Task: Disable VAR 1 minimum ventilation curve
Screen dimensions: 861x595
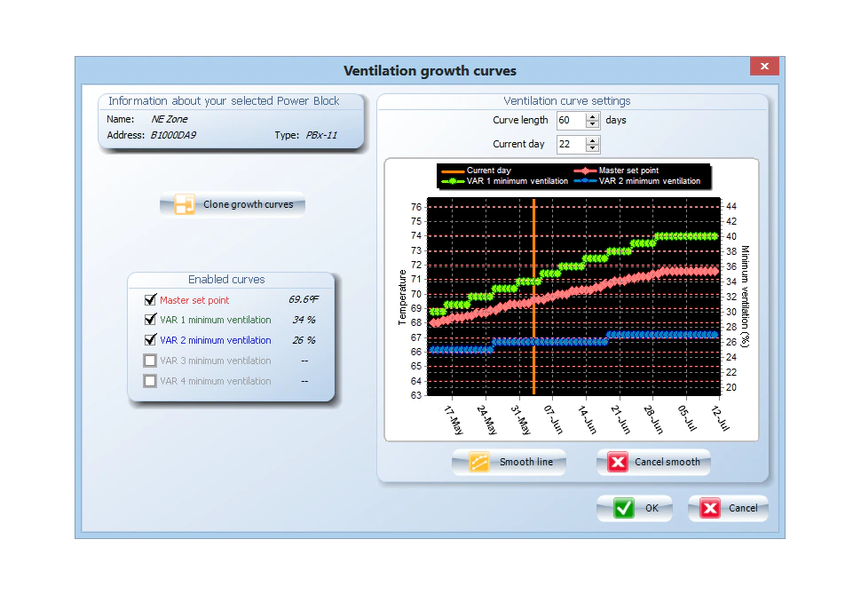Action: pyautogui.click(x=150, y=320)
